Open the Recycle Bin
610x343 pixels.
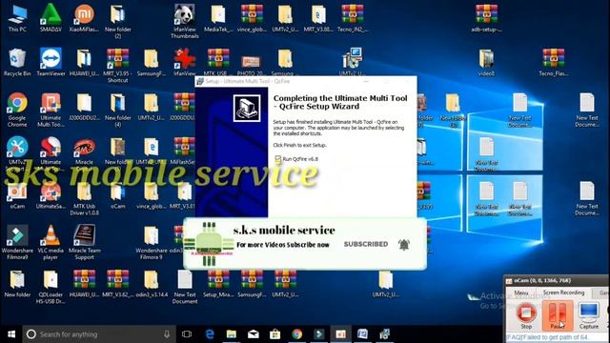click(x=17, y=62)
